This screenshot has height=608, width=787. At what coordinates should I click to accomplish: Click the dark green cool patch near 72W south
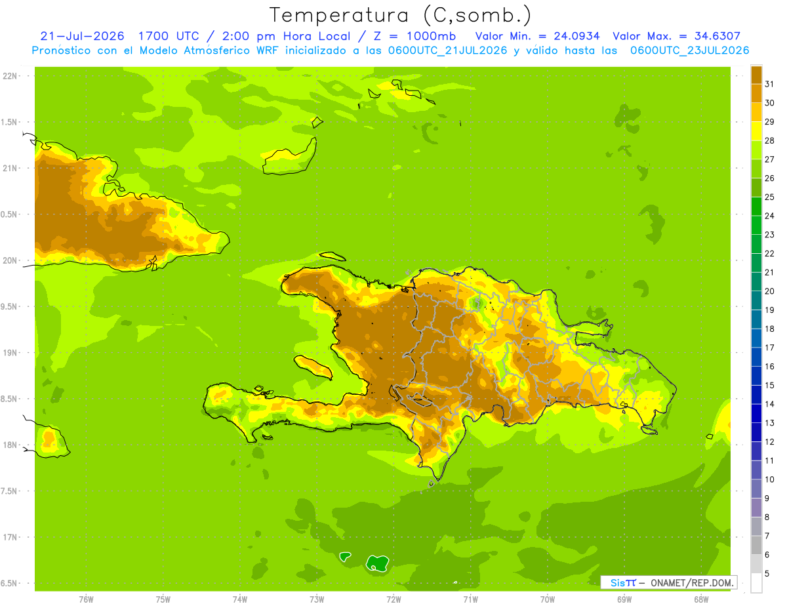[378, 562]
